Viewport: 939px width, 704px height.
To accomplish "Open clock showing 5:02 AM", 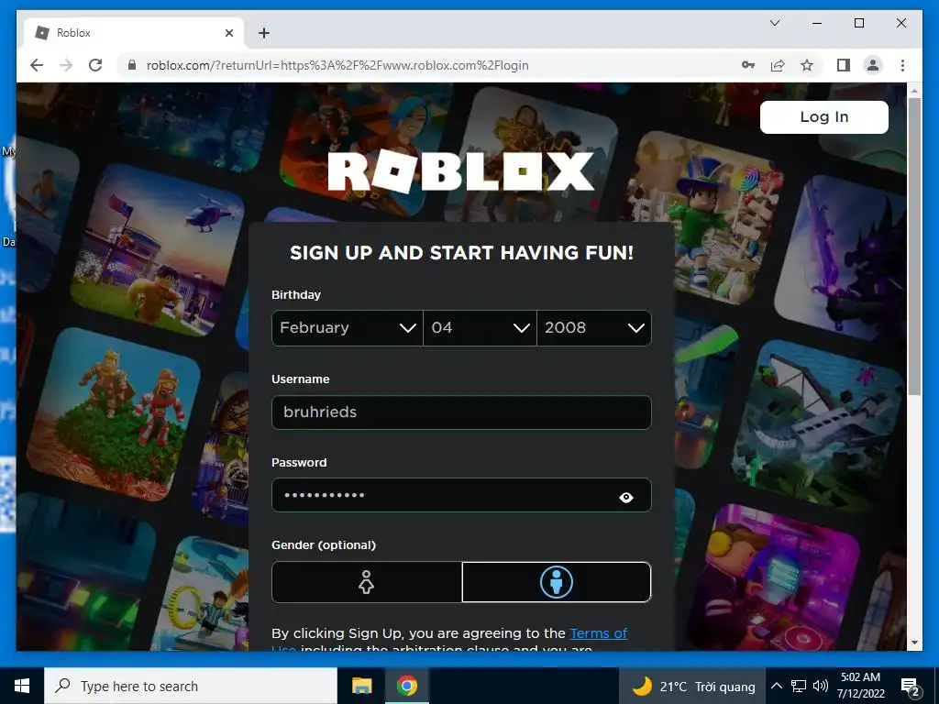I will pos(860,686).
